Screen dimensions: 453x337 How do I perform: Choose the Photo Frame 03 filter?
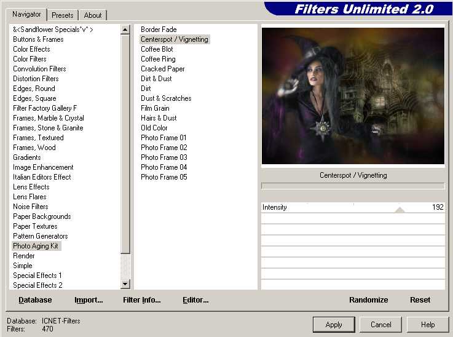point(164,157)
